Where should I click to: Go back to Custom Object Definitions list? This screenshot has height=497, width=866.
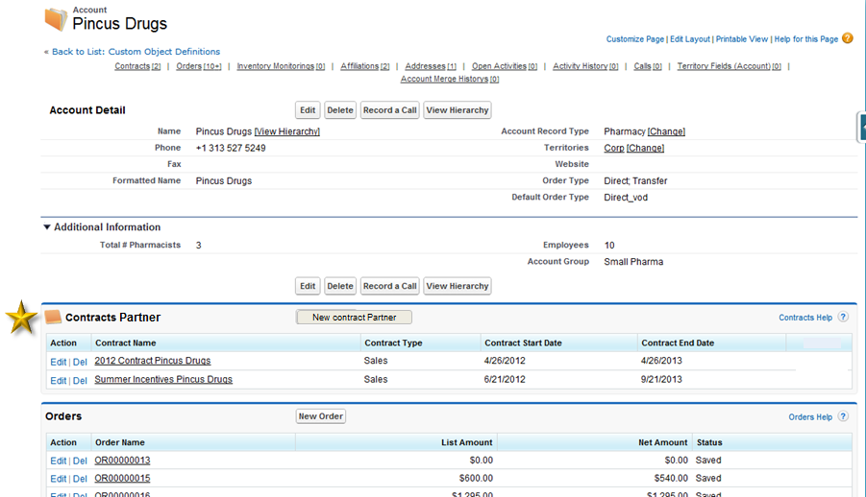coord(135,52)
